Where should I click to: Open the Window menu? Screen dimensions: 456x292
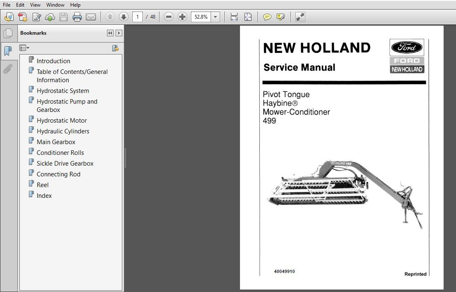pyautogui.click(x=55, y=5)
